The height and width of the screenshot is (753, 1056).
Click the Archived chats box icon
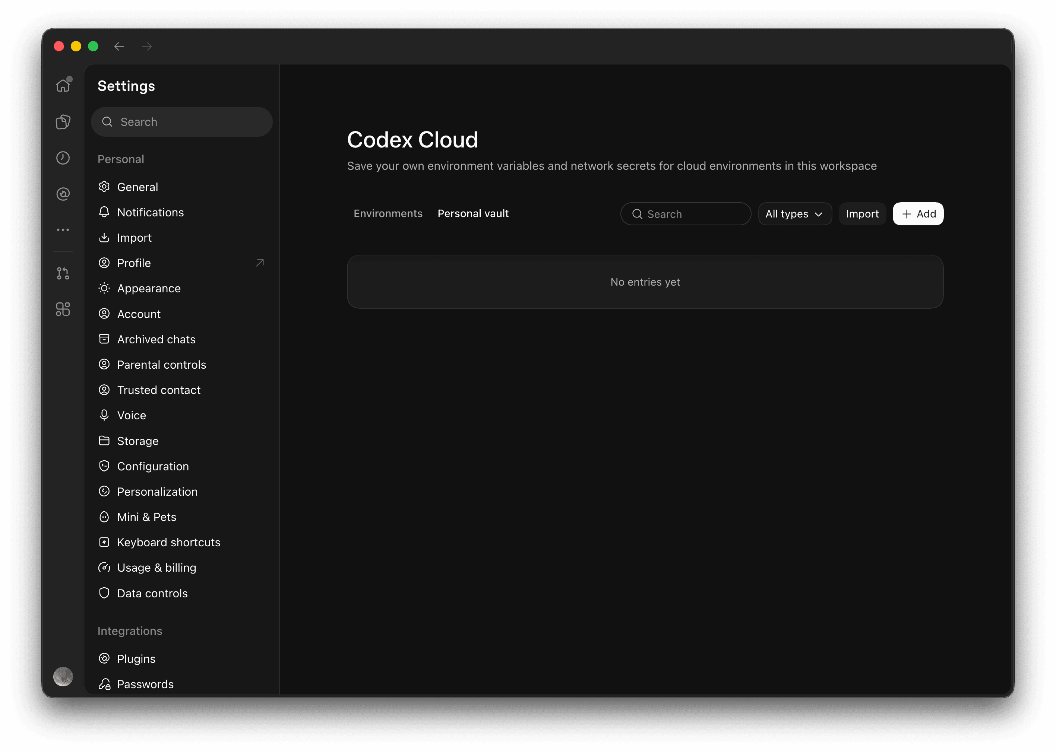click(x=104, y=339)
